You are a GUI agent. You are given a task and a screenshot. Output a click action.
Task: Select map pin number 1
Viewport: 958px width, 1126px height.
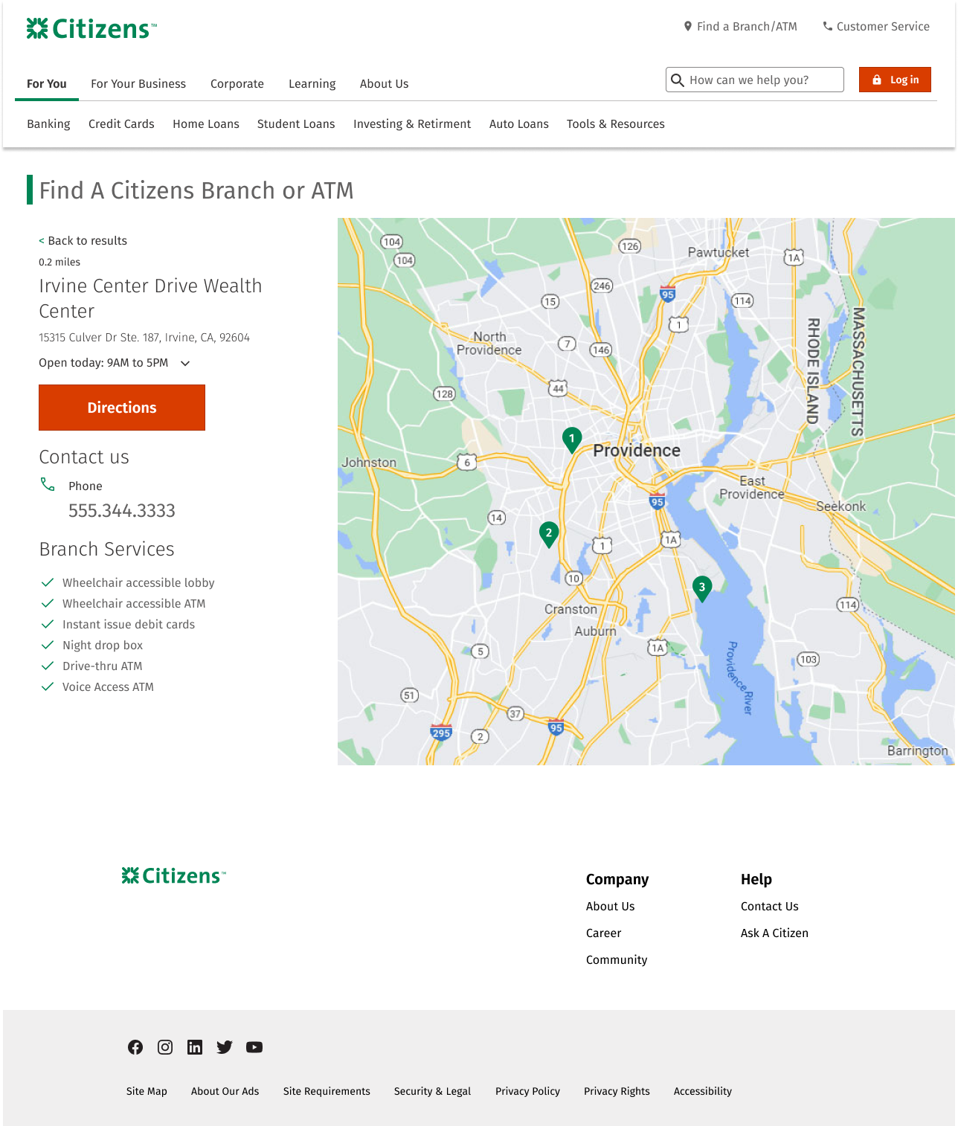[x=571, y=439]
